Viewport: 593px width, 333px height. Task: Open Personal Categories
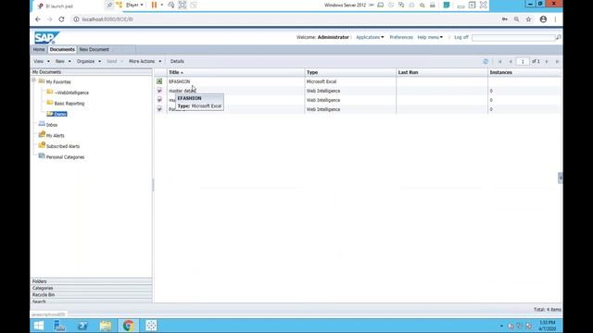(x=65, y=157)
